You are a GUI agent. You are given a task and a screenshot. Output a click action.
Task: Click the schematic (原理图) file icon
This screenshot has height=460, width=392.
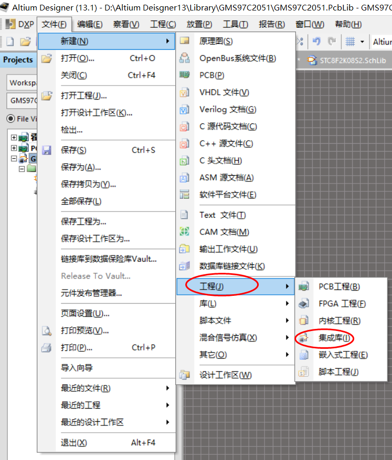(185, 41)
